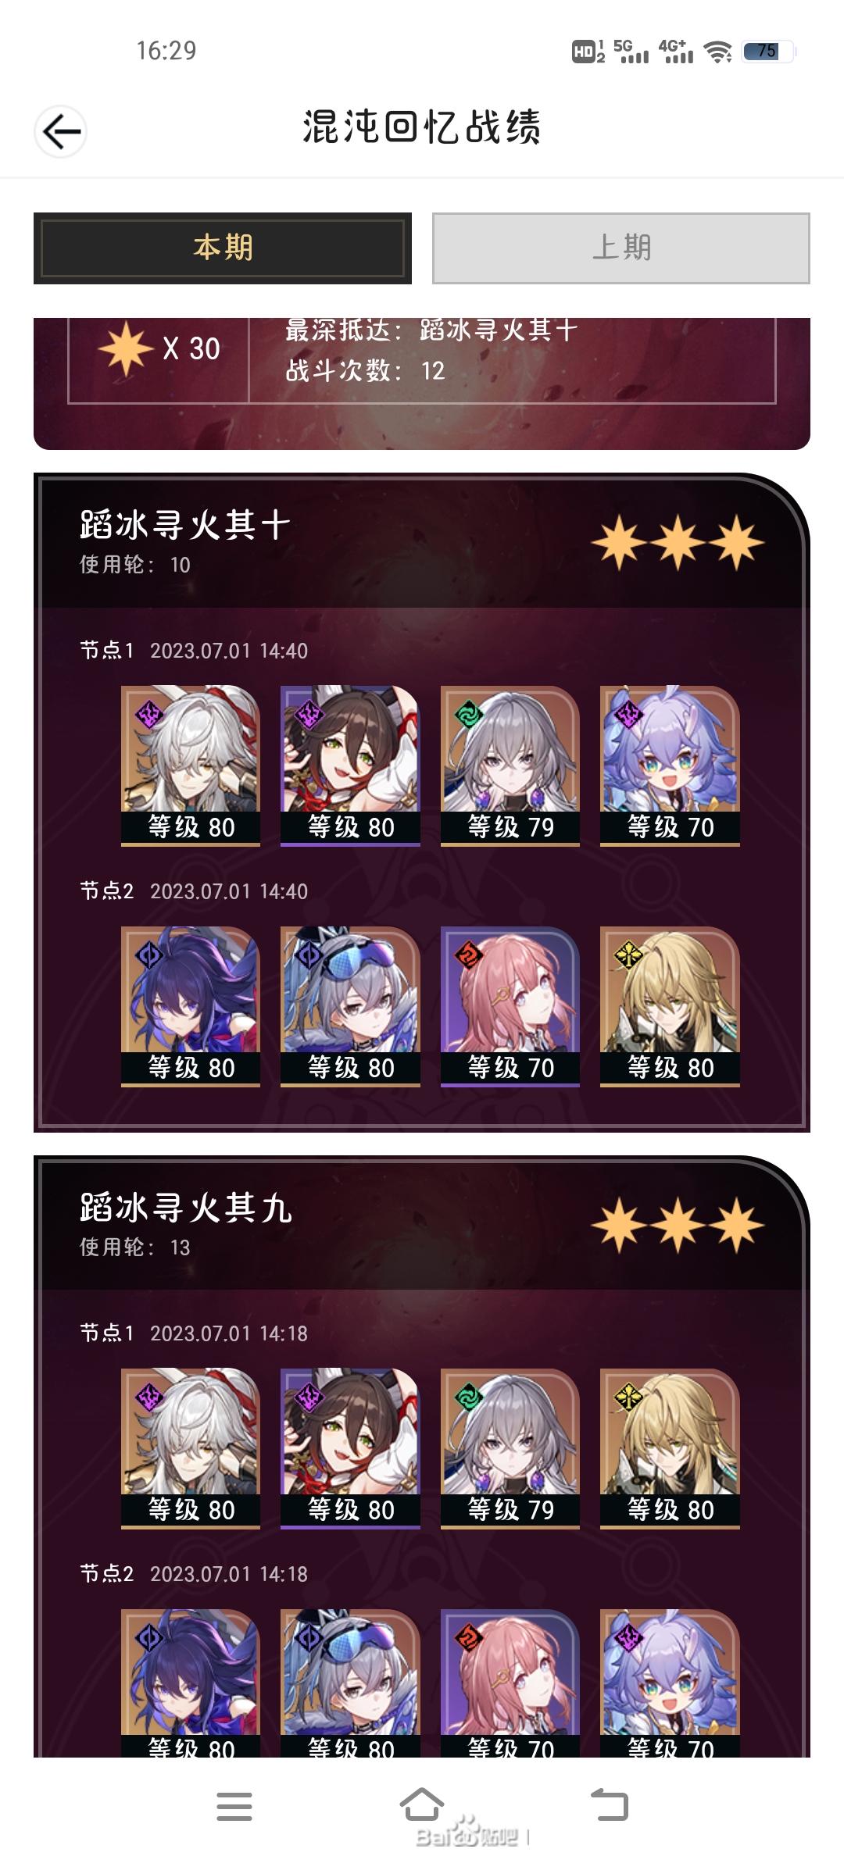Image resolution: width=844 pixels, height=1856 pixels.
Task: Tap the Android back navigation icon
Action: point(610,1805)
